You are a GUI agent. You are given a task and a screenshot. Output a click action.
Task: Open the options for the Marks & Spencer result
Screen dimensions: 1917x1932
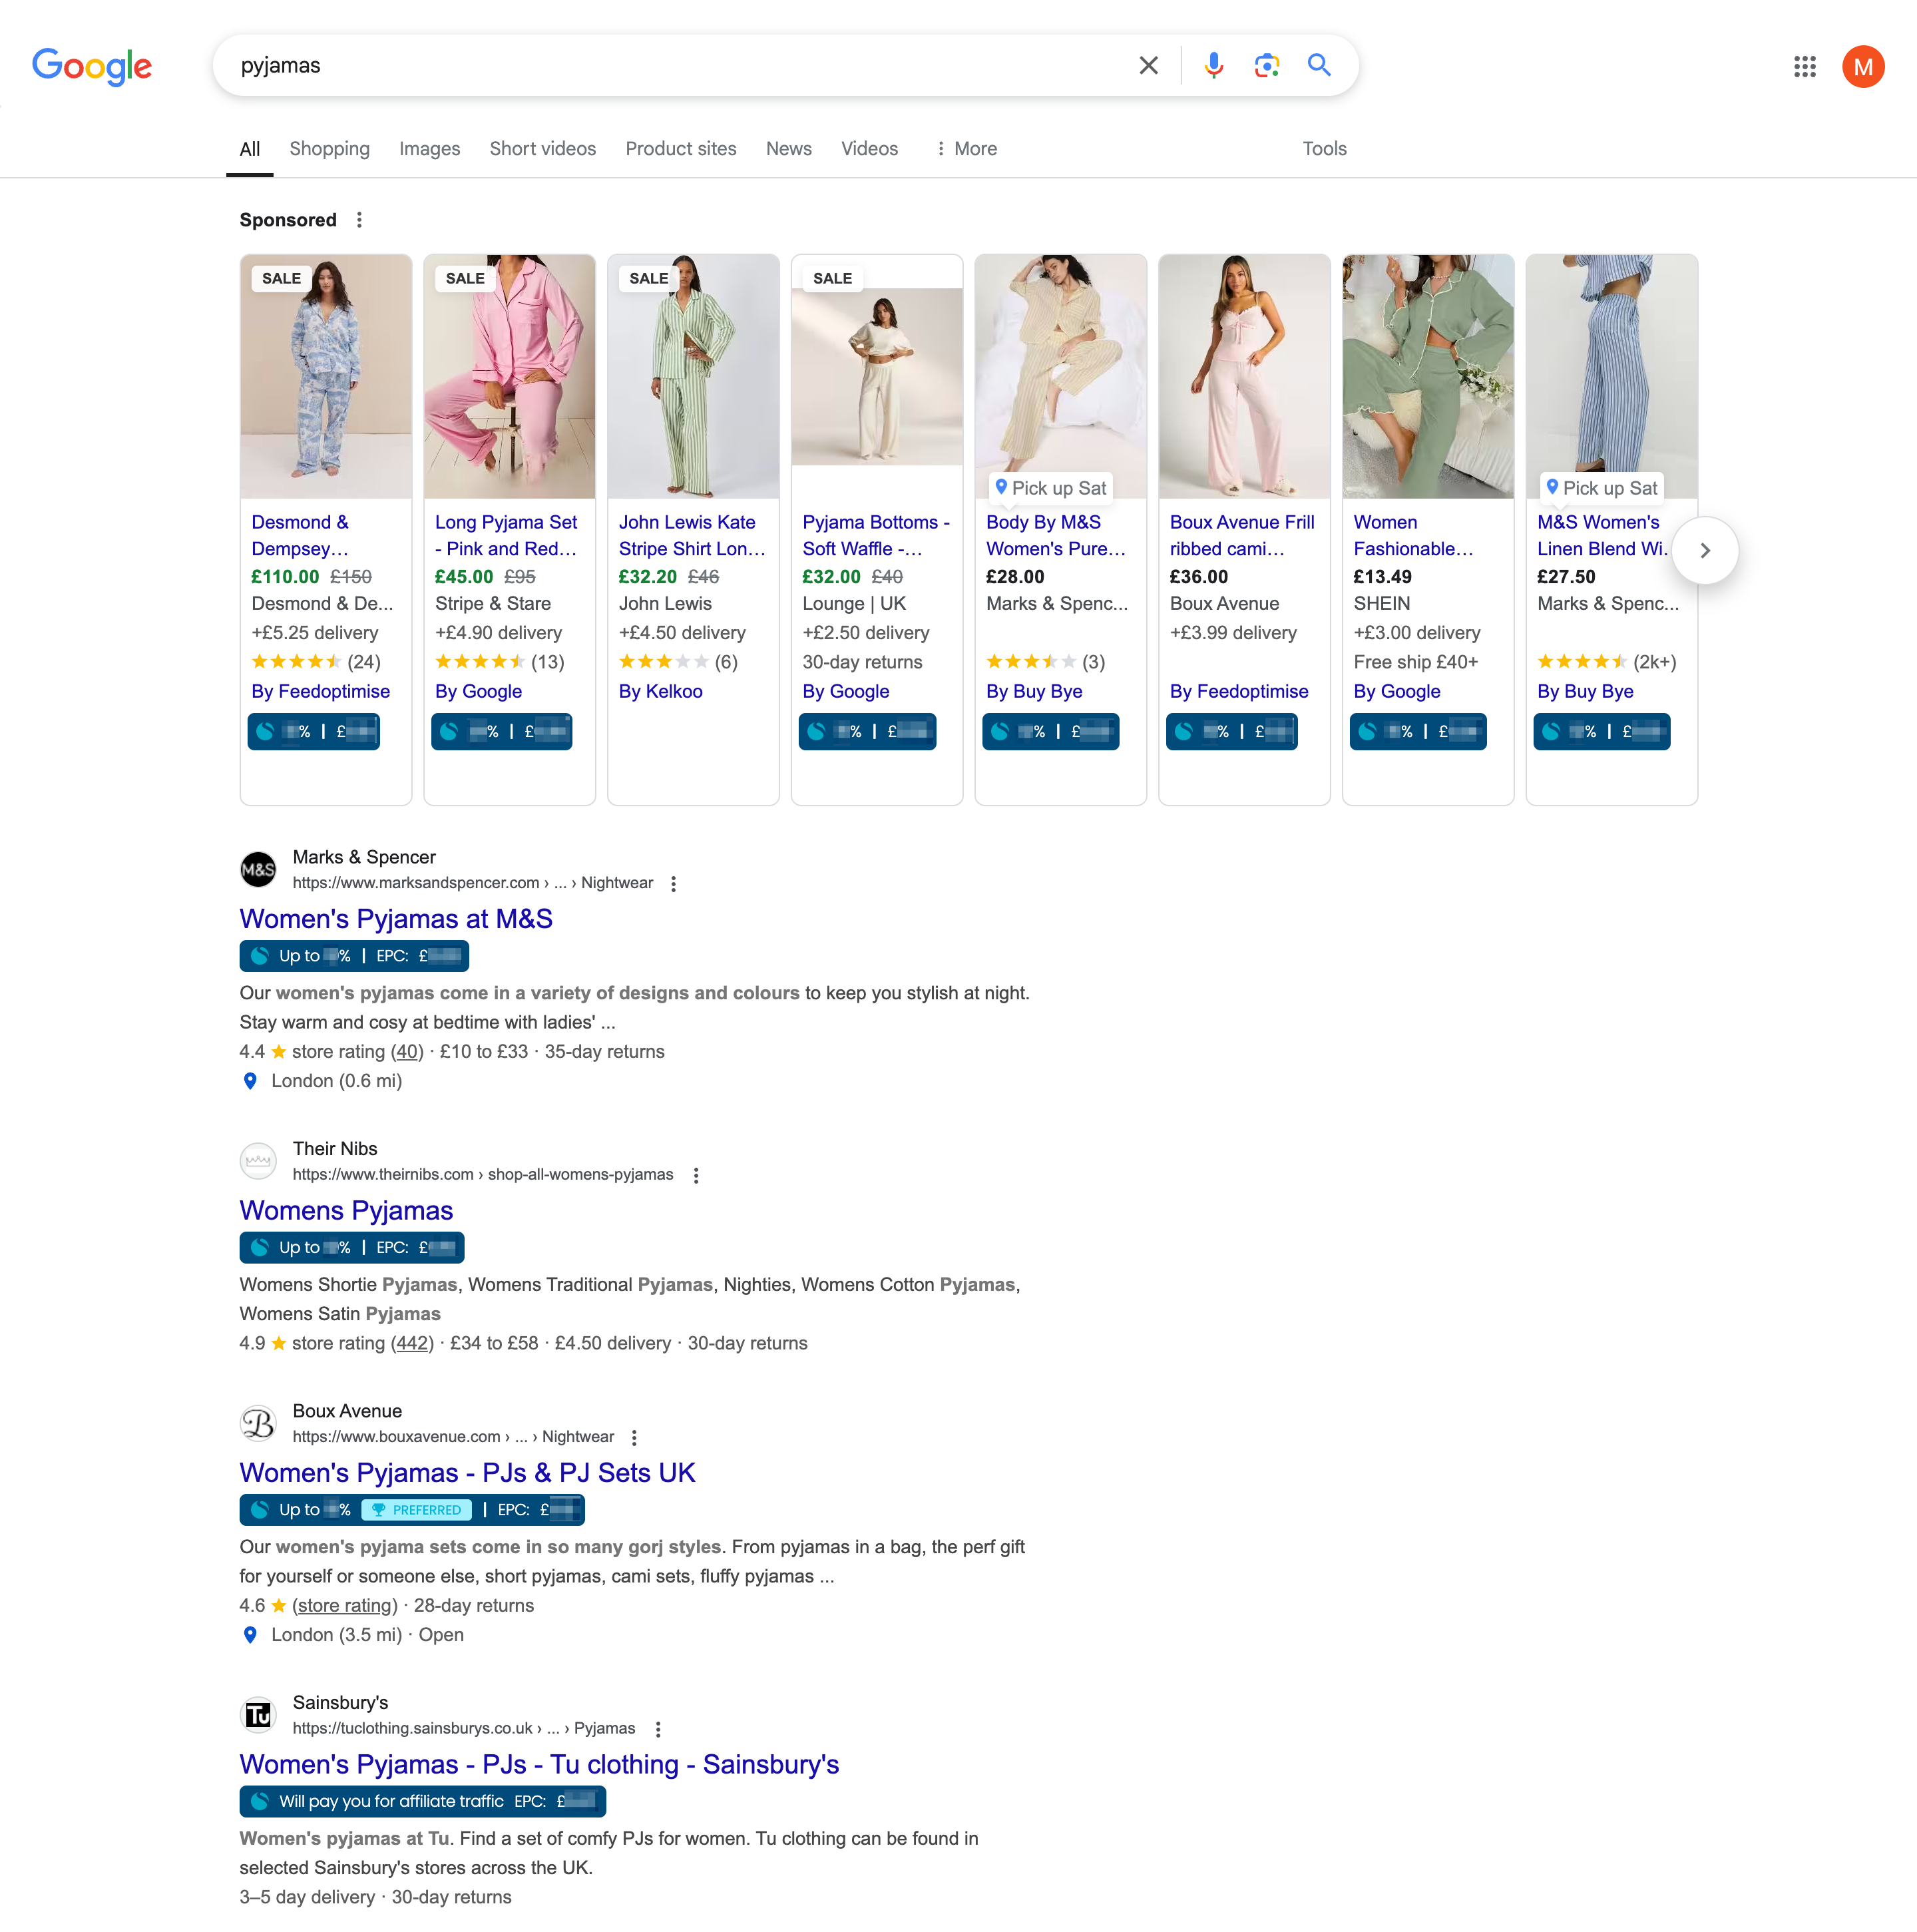673,884
